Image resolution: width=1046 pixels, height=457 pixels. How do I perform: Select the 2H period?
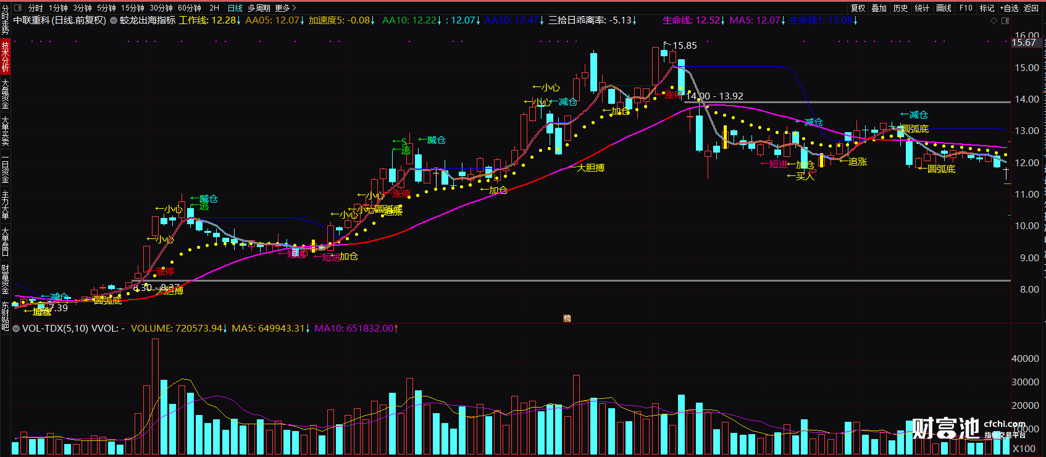coord(214,8)
